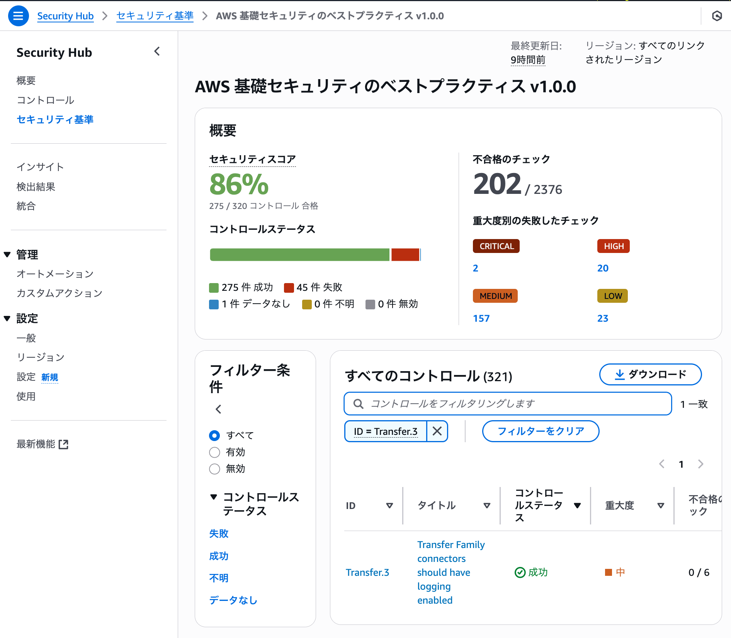Screen dimensions: 731x638
Task: Click the search magnifier icon in filter box
Action: point(358,404)
